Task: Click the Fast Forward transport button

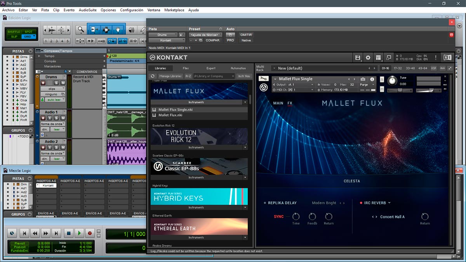Action: (46, 233)
